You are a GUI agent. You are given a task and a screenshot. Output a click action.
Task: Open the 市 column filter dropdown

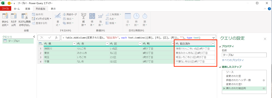[107, 44]
